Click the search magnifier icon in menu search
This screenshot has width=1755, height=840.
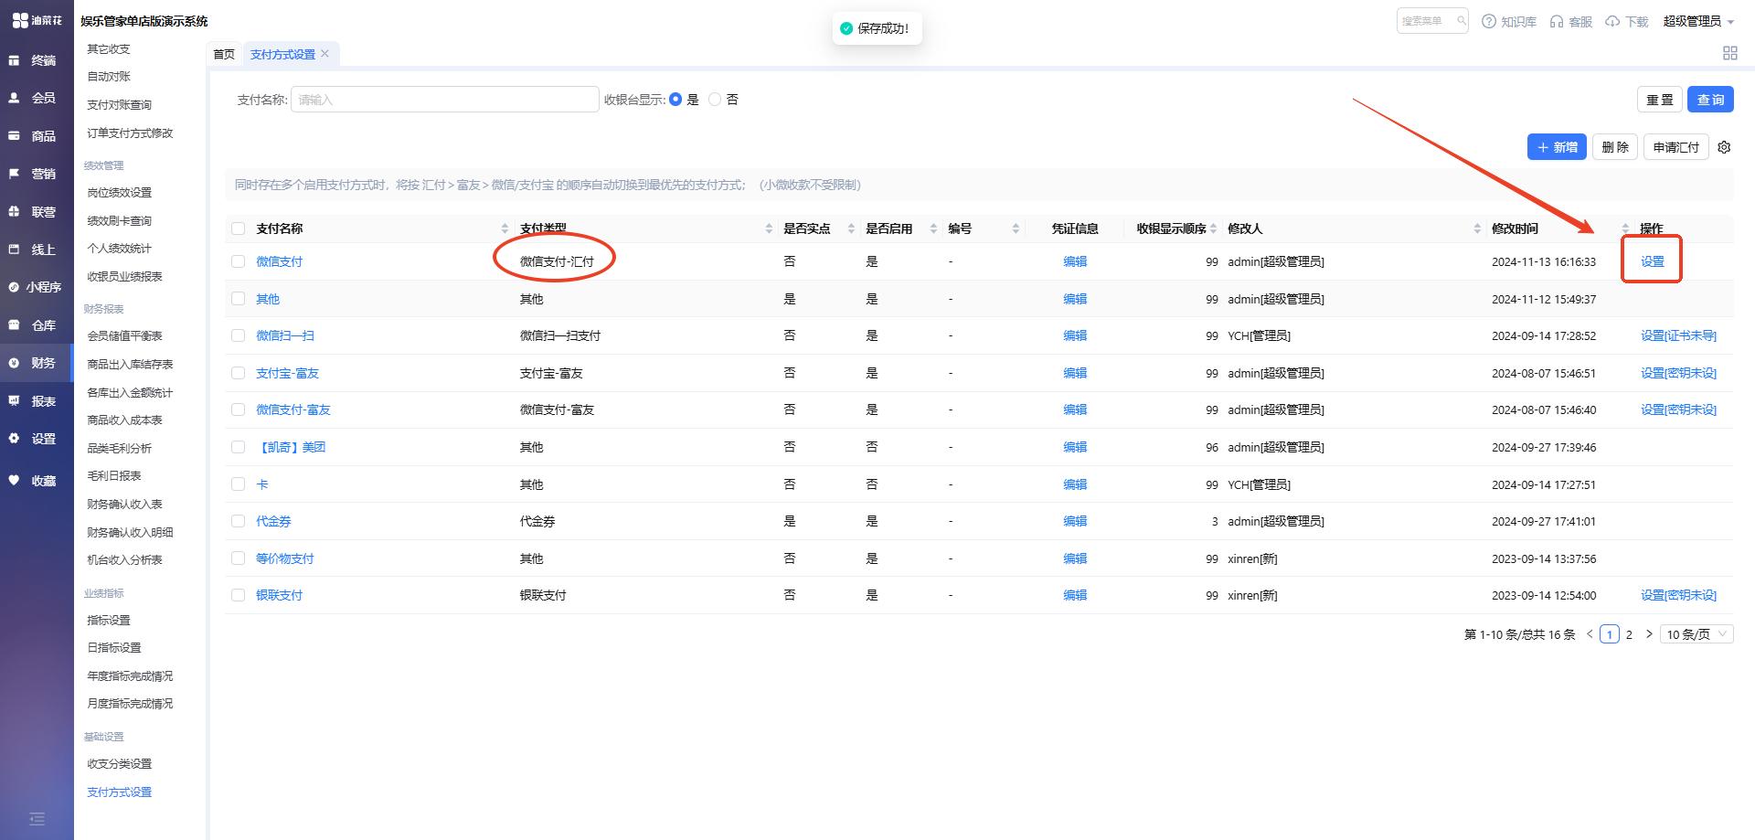coord(1461,21)
